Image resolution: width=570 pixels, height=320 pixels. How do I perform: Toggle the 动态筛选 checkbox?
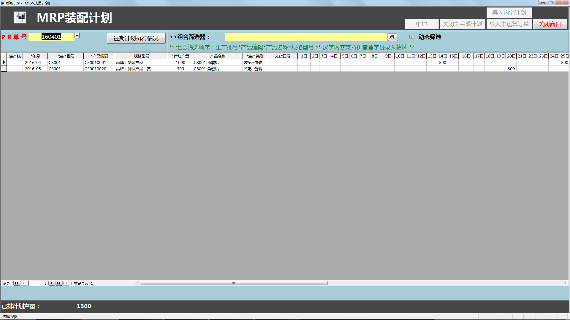(411, 37)
